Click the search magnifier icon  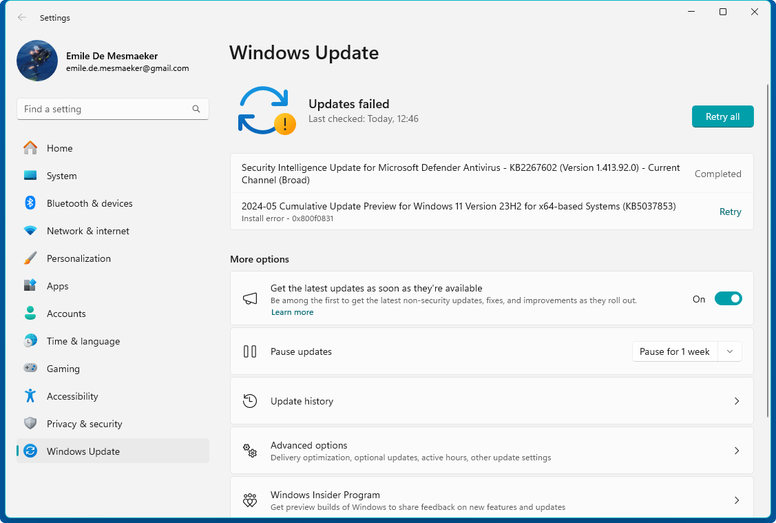[x=196, y=109]
